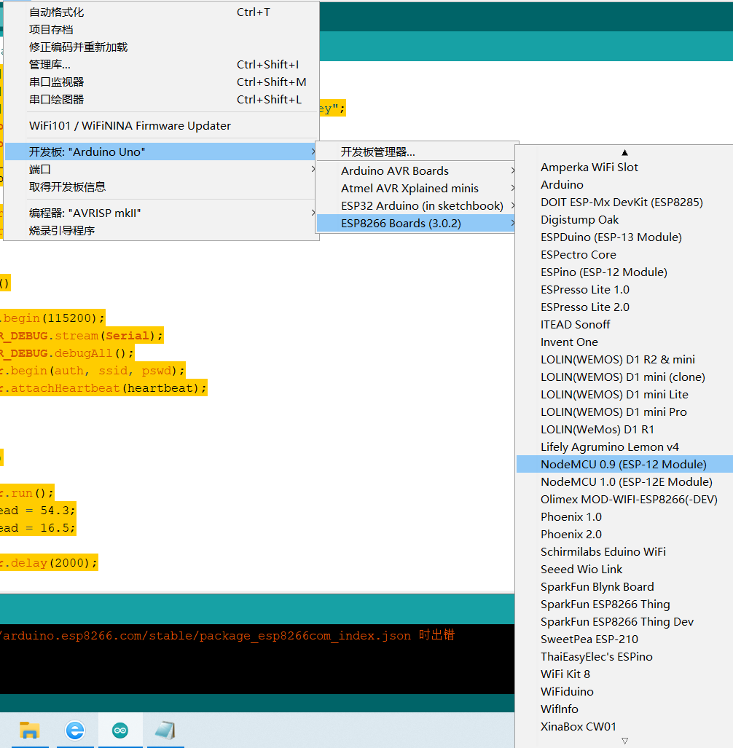Open File Explorer from the taskbar

[30, 731]
